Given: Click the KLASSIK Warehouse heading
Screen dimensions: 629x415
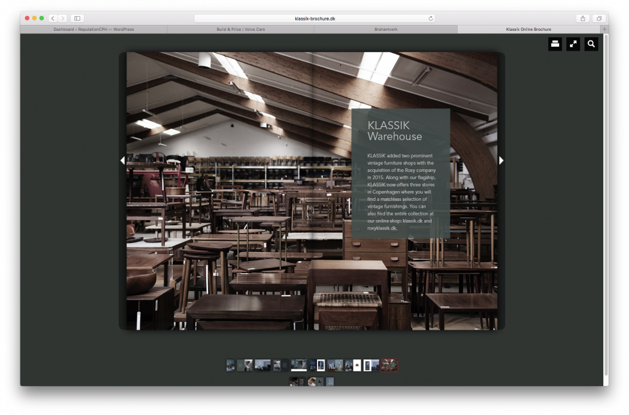Looking at the screenshot, I should [395, 131].
